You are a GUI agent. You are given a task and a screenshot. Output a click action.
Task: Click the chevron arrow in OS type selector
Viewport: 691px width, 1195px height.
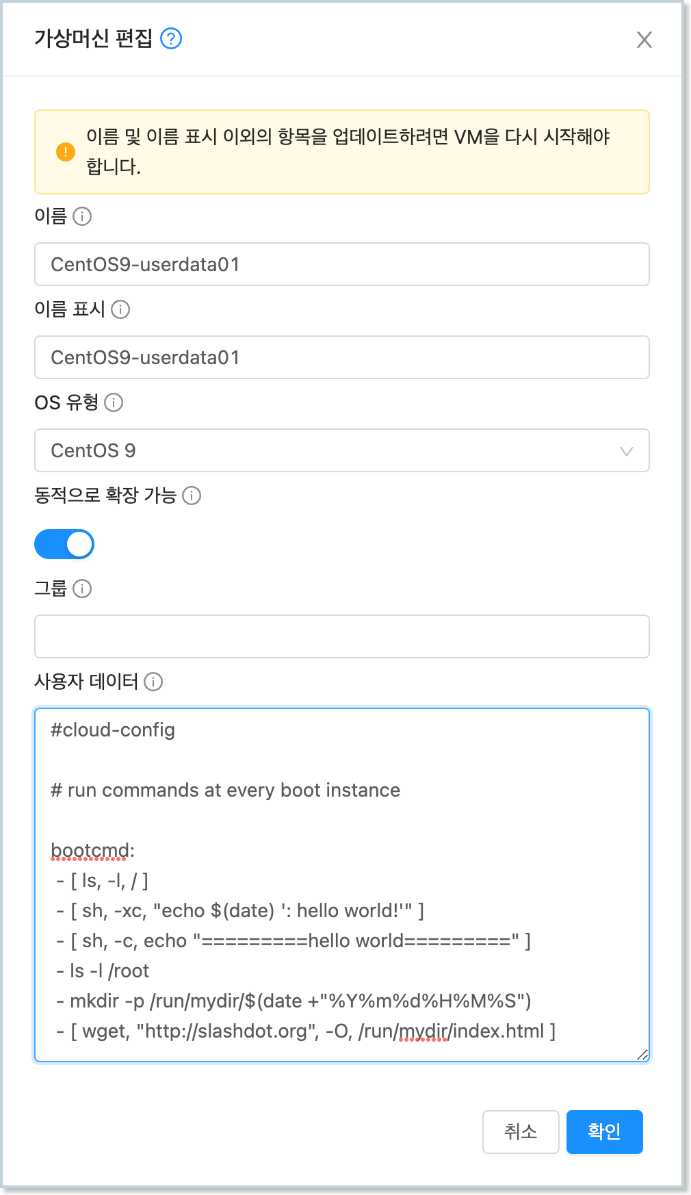coord(626,451)
